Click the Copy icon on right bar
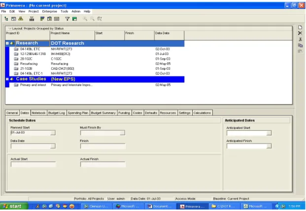 300,45
